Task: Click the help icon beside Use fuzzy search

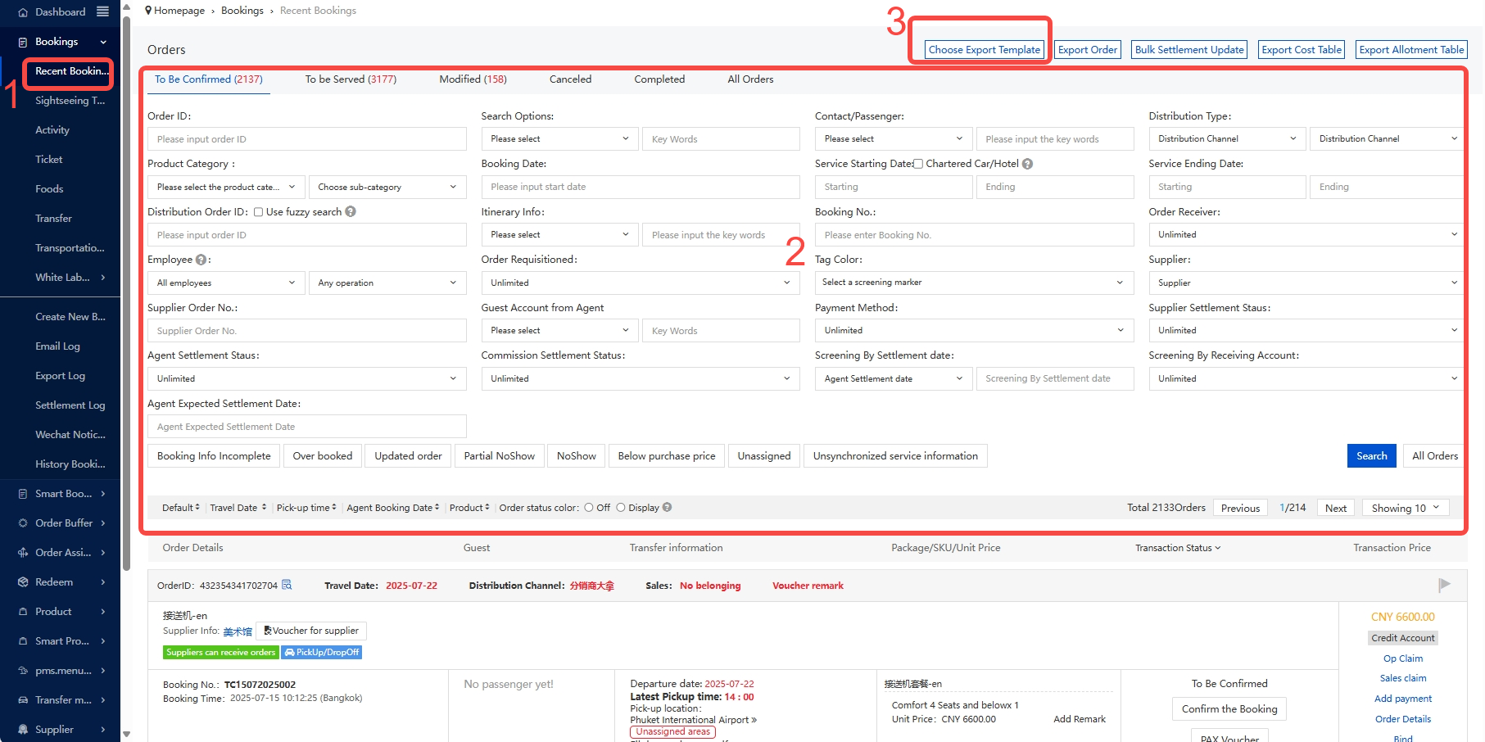Action: 351,211
